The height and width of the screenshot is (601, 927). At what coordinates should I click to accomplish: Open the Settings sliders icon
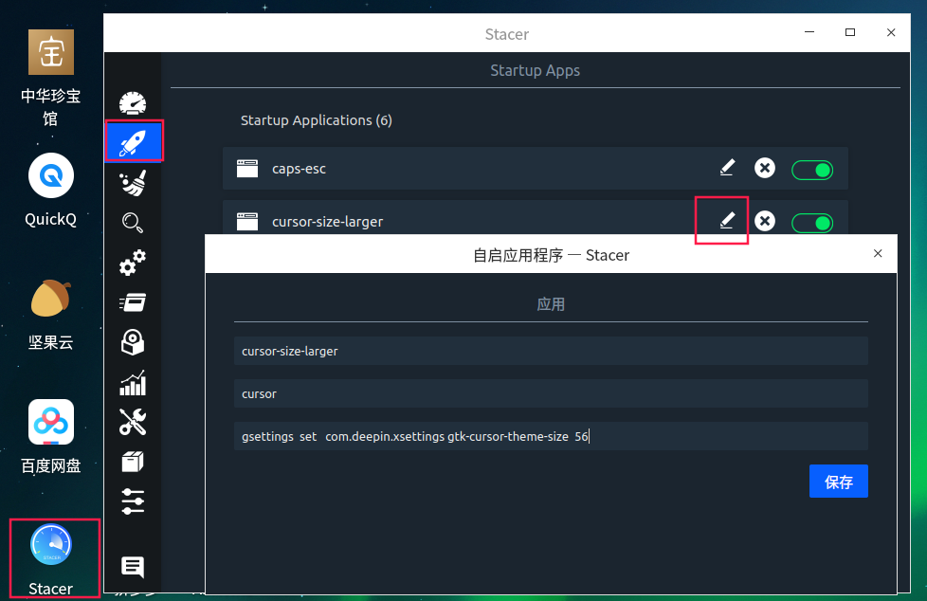tap(133, 501)
